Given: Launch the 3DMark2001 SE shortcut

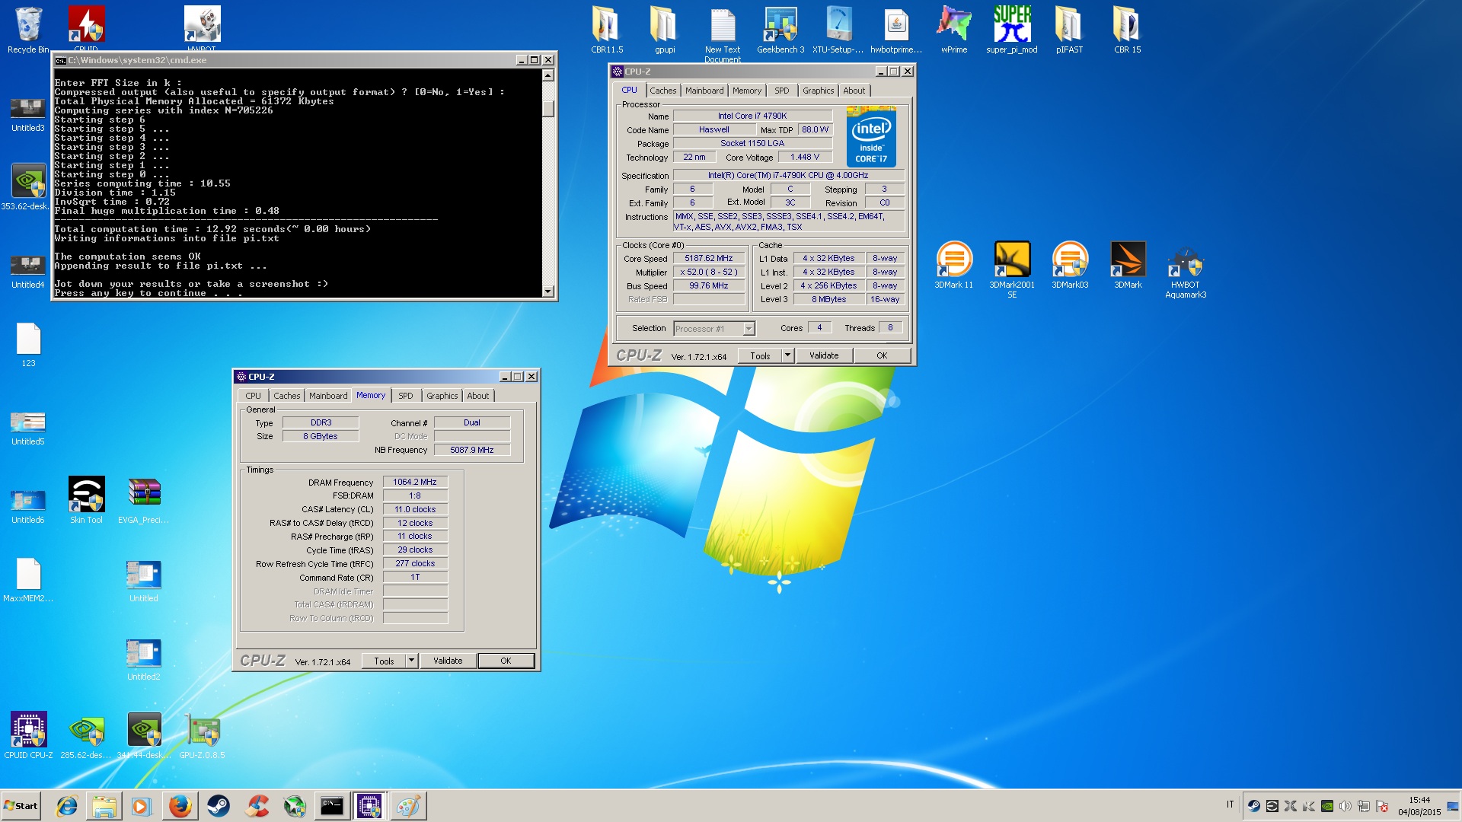Looking at the screenshot, I should [x=1012, y=269].
